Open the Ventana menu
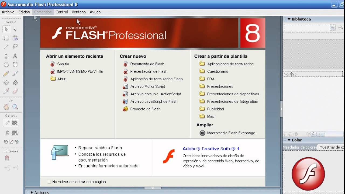Viewport: 345px width, 194px height. (x=79, y=12)
